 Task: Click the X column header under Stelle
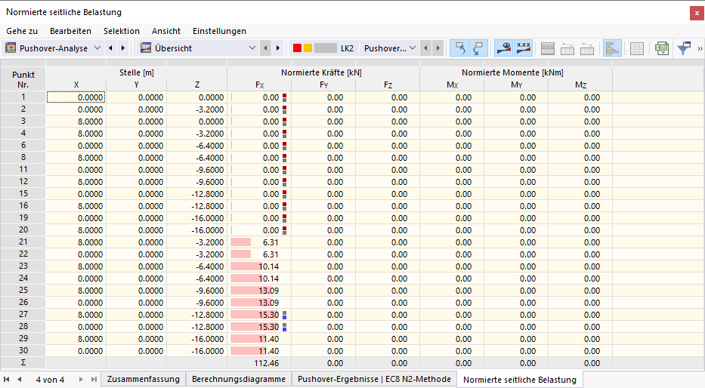(76, 85)
